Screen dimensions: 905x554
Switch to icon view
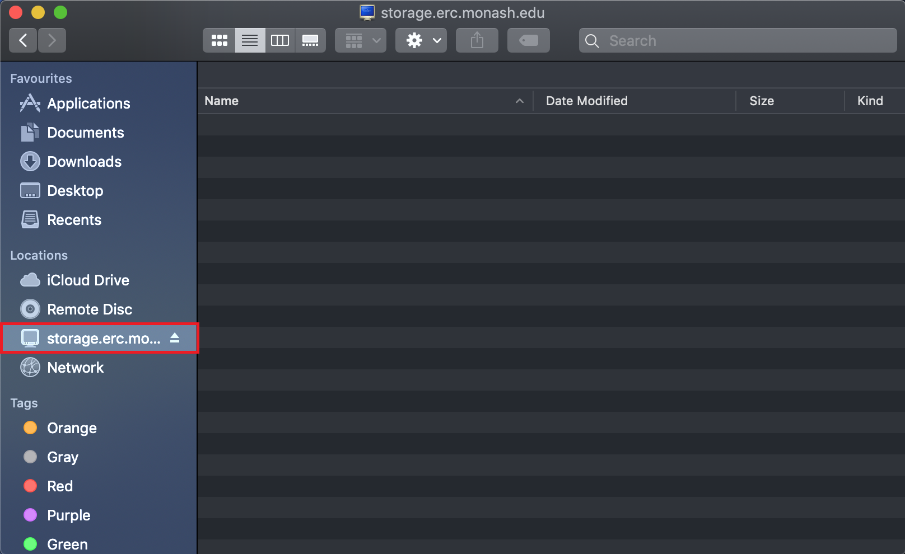(x=219, y=40)
